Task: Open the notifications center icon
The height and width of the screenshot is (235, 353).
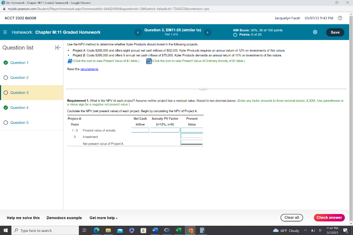Action: click(x=345, y=231)
